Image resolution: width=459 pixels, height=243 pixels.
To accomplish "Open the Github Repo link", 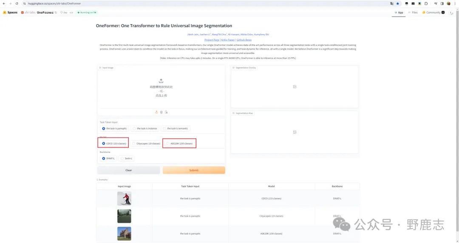I will click(244, 40).
